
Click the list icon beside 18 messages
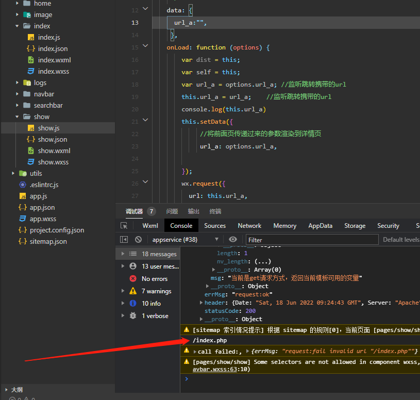133,254
